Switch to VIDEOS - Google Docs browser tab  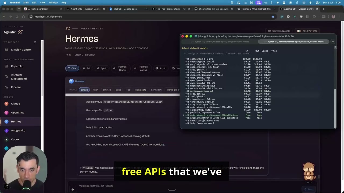128,9
